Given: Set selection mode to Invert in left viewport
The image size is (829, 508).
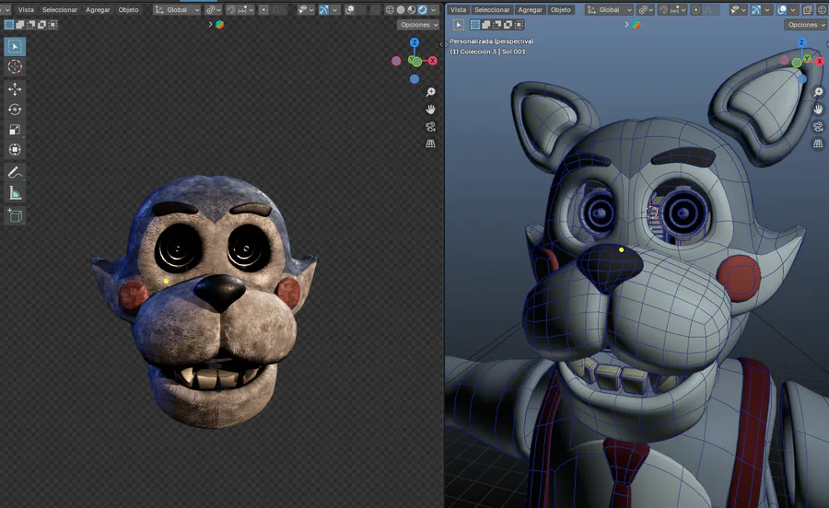Looking at the screenshot, I should coord(41,24).
